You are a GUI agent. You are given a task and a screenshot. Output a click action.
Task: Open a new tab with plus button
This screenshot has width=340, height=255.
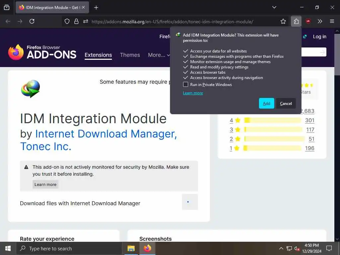[96, 8]
